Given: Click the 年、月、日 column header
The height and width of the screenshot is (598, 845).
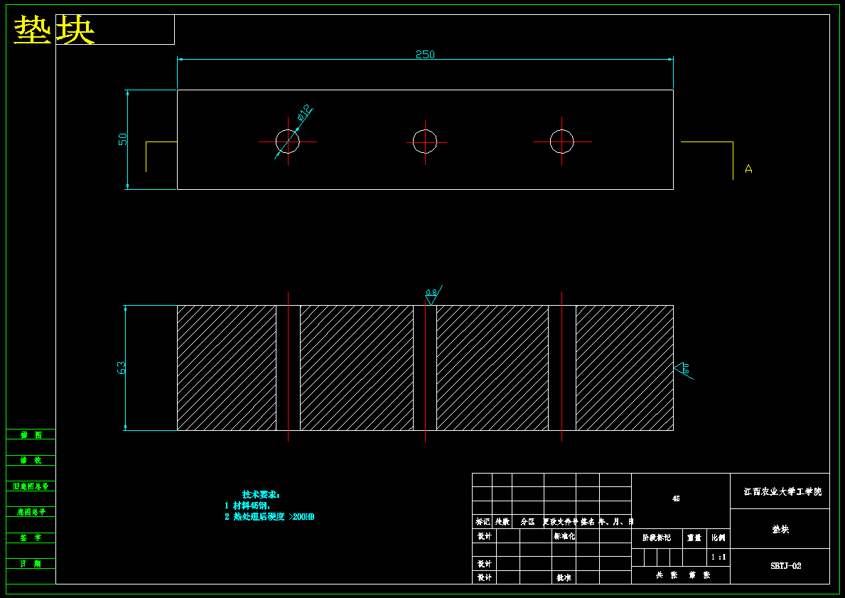Looking at the screenshot, I should click(616, 522).
